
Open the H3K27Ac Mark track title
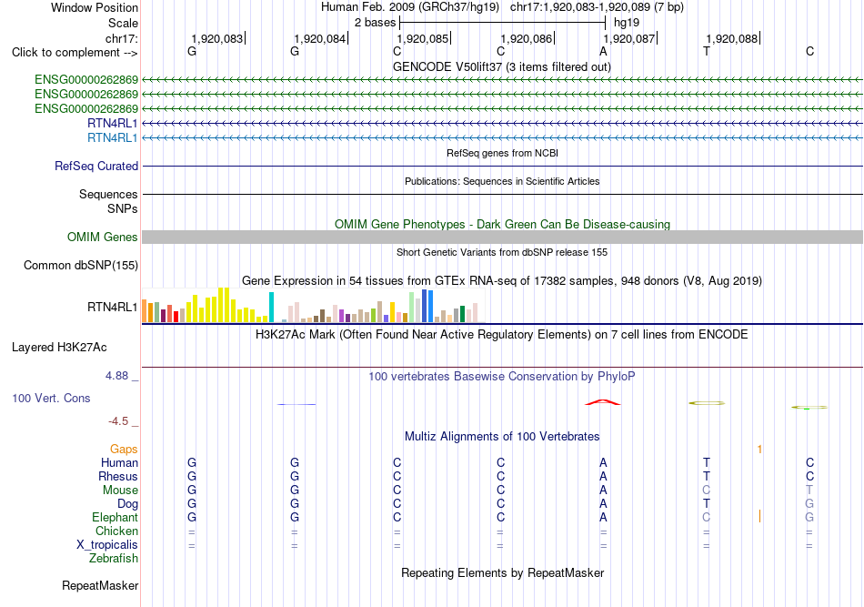[502, 335]
